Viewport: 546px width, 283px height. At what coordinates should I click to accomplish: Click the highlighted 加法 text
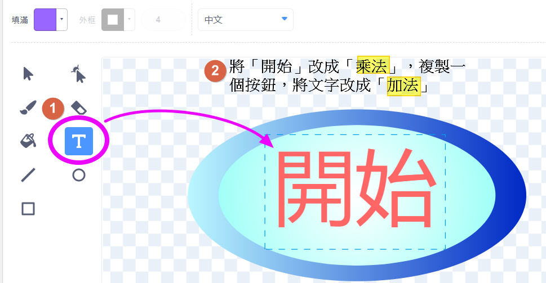click(x=403, y=87)
